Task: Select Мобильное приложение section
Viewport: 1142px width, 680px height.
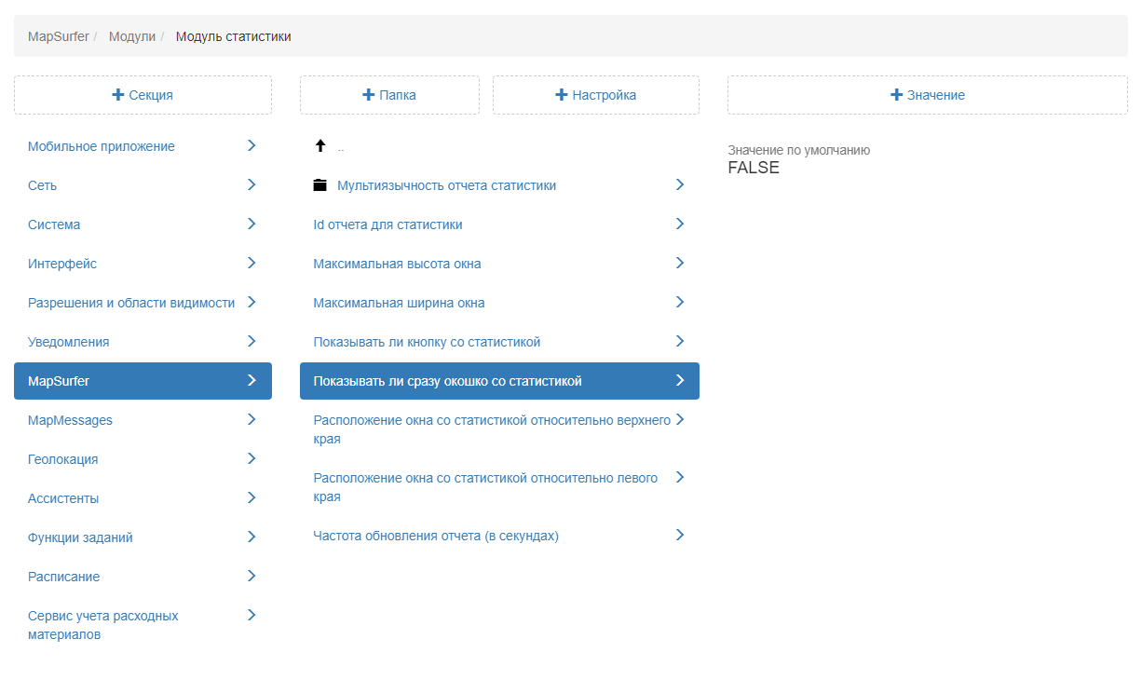Action: (x=143, y=146)
